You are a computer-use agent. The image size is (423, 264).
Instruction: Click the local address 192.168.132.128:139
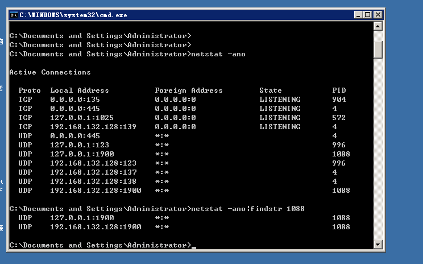93,127
